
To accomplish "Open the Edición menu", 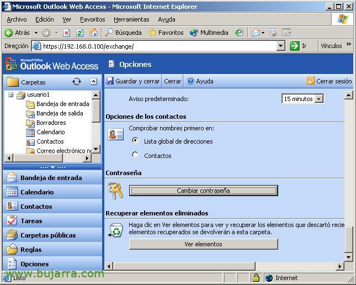I will click(45, 19).
